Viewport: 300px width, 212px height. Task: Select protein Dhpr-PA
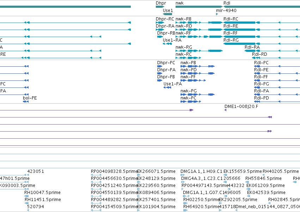coord(160,73)
